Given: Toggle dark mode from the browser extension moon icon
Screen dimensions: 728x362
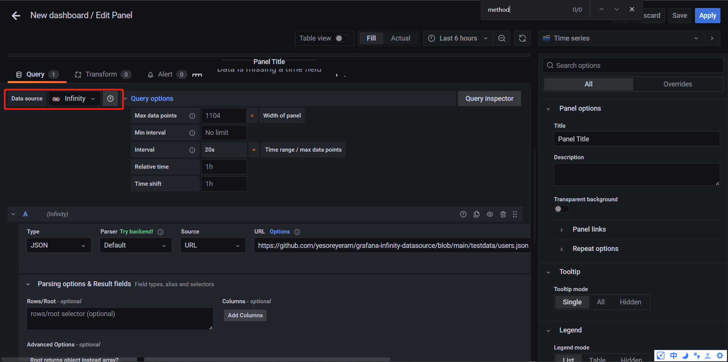Looking at the screenshot, I should point(685,356).
